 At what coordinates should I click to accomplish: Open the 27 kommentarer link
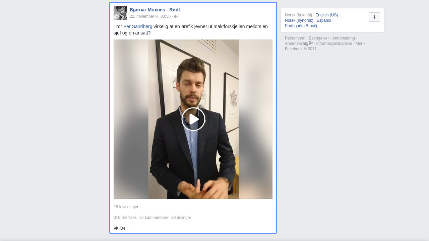(x=154, y=218)
